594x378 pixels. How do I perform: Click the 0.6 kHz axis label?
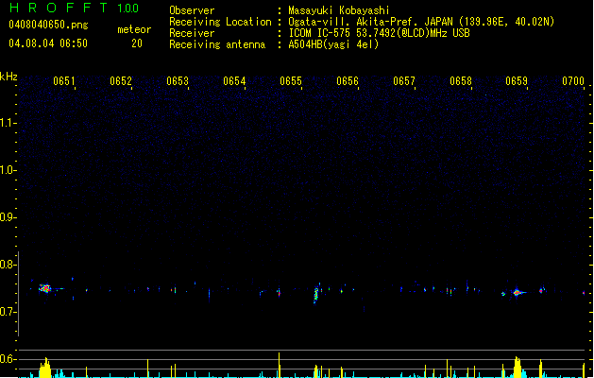8,359
